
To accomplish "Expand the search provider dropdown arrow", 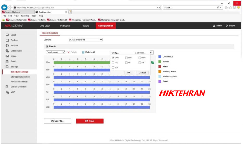I will tap(221, 8).
